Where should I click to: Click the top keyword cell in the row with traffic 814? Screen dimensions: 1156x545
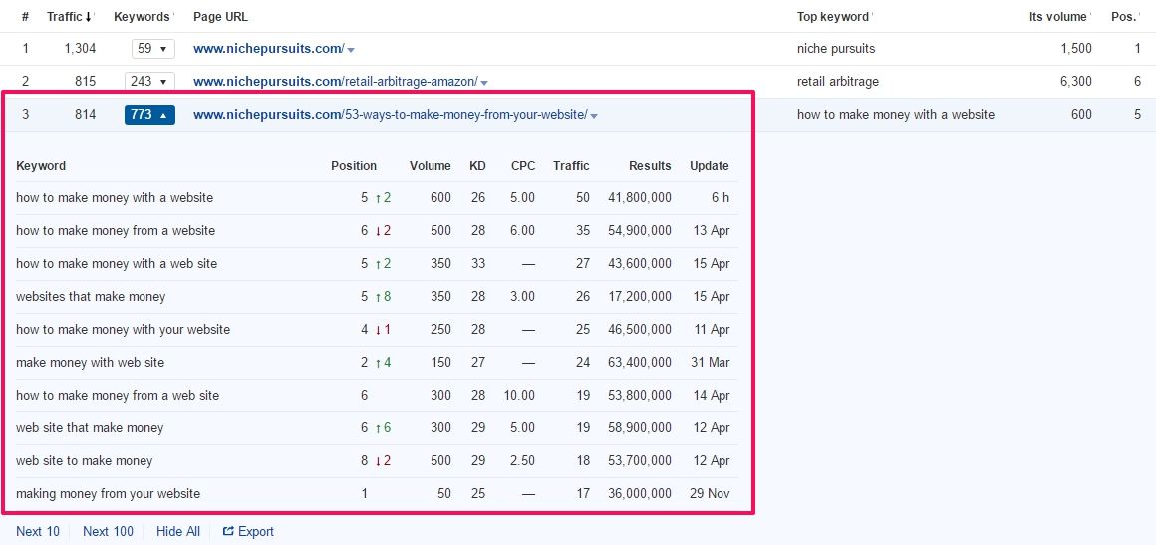896,115
